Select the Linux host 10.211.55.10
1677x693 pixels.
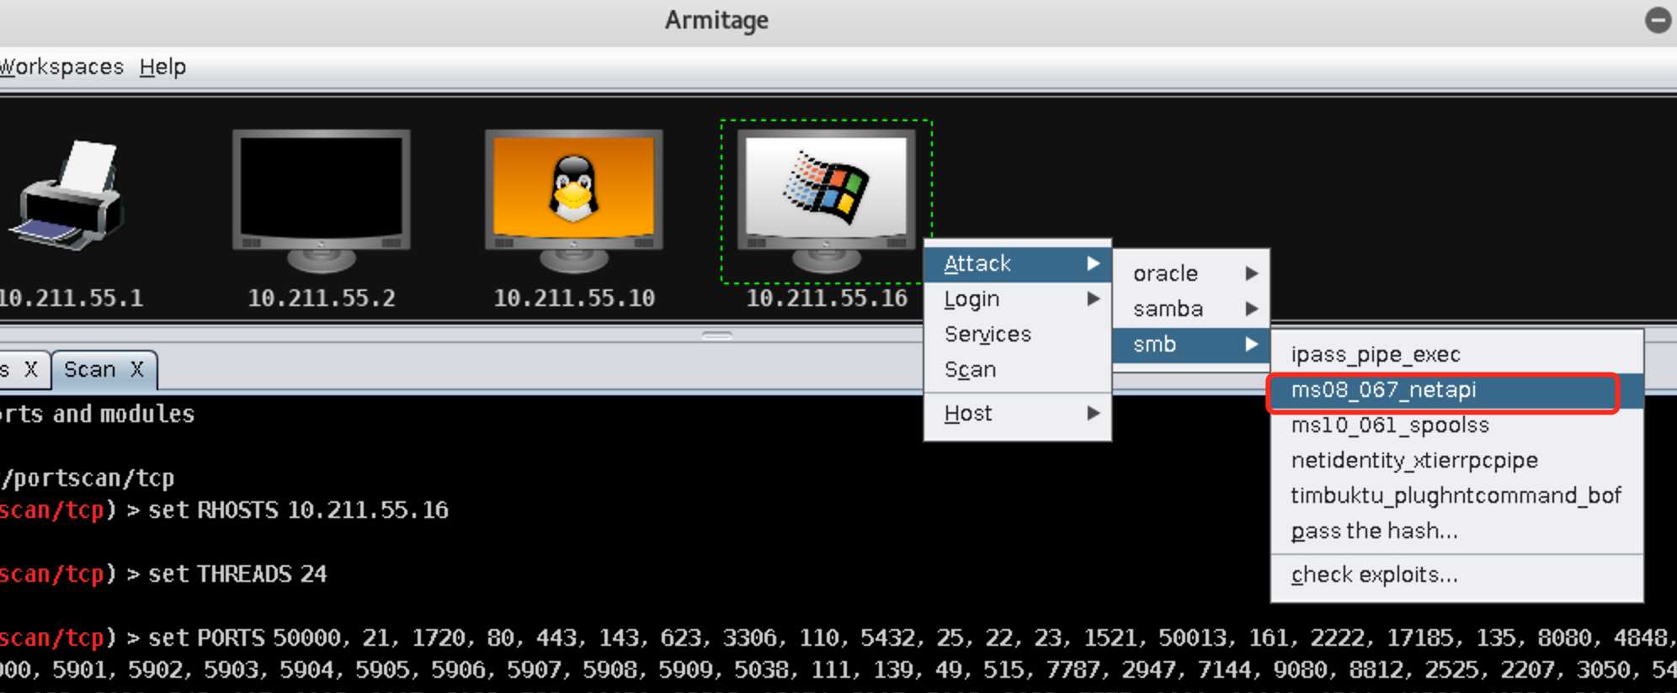(574, 200)
